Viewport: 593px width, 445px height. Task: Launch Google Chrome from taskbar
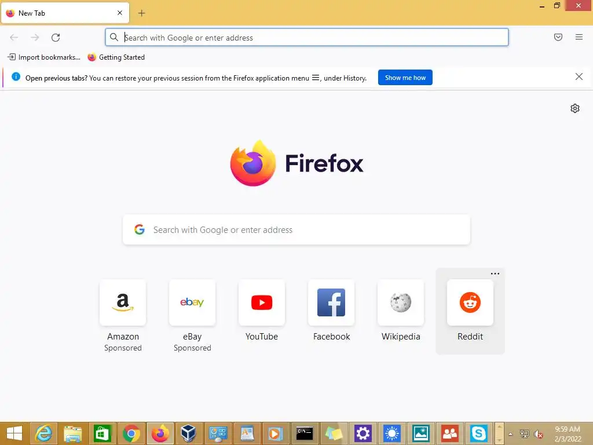pos(131,433)
